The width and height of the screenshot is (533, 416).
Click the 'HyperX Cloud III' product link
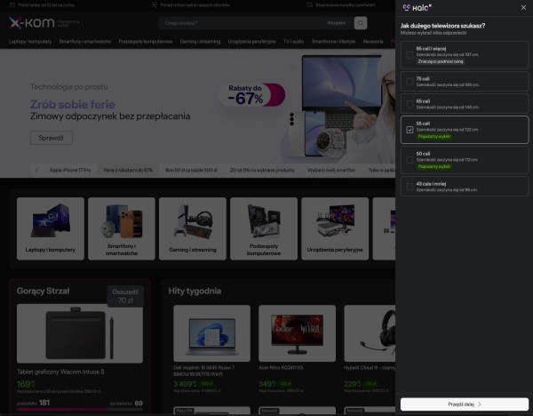(x=370, y=368)
